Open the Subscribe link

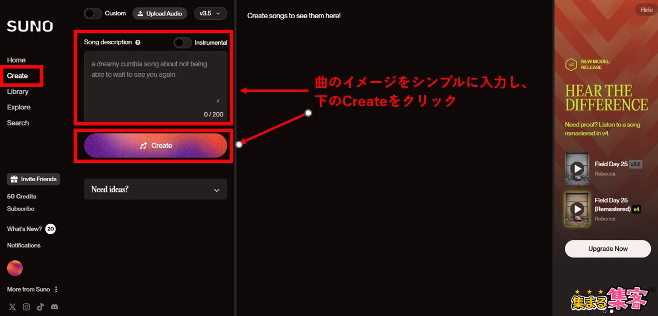(20, 208)
